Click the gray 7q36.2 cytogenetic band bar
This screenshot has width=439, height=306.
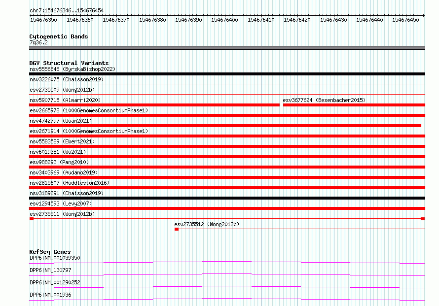pyautogui.click(x=227, y=48)
